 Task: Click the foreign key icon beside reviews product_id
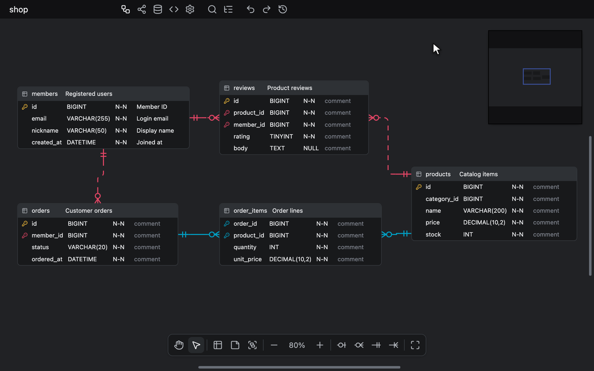[227, 113]
